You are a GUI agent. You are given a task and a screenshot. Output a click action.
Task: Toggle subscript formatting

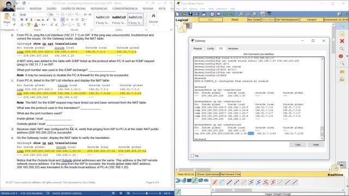pos(43,20)
